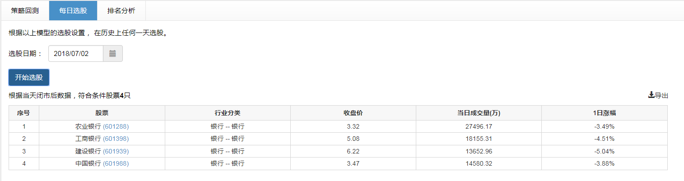684x181 pixels.
Task: Open stock code link 601988
Action: (116, 163)
